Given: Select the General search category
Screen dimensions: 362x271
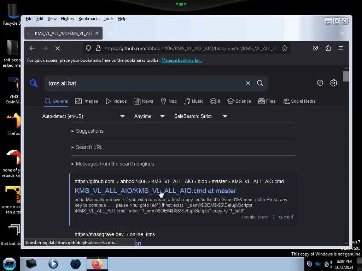Looking at the screenshot, I should (56, 101).
